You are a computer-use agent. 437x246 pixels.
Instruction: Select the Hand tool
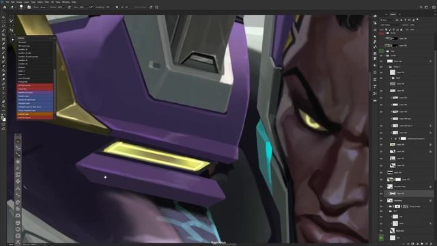point(3,102)
